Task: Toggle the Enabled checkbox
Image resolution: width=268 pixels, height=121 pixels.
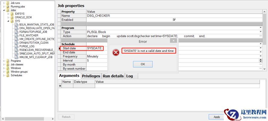Action: click(174, 20)
